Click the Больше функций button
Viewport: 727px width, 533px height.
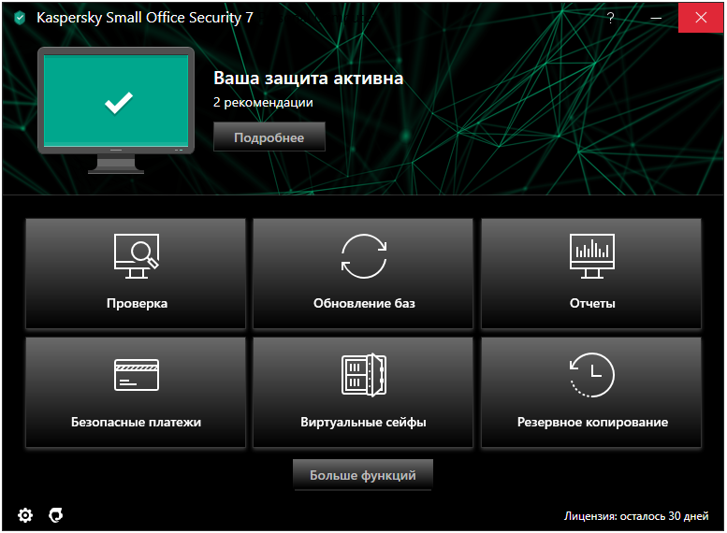point(363,475)
